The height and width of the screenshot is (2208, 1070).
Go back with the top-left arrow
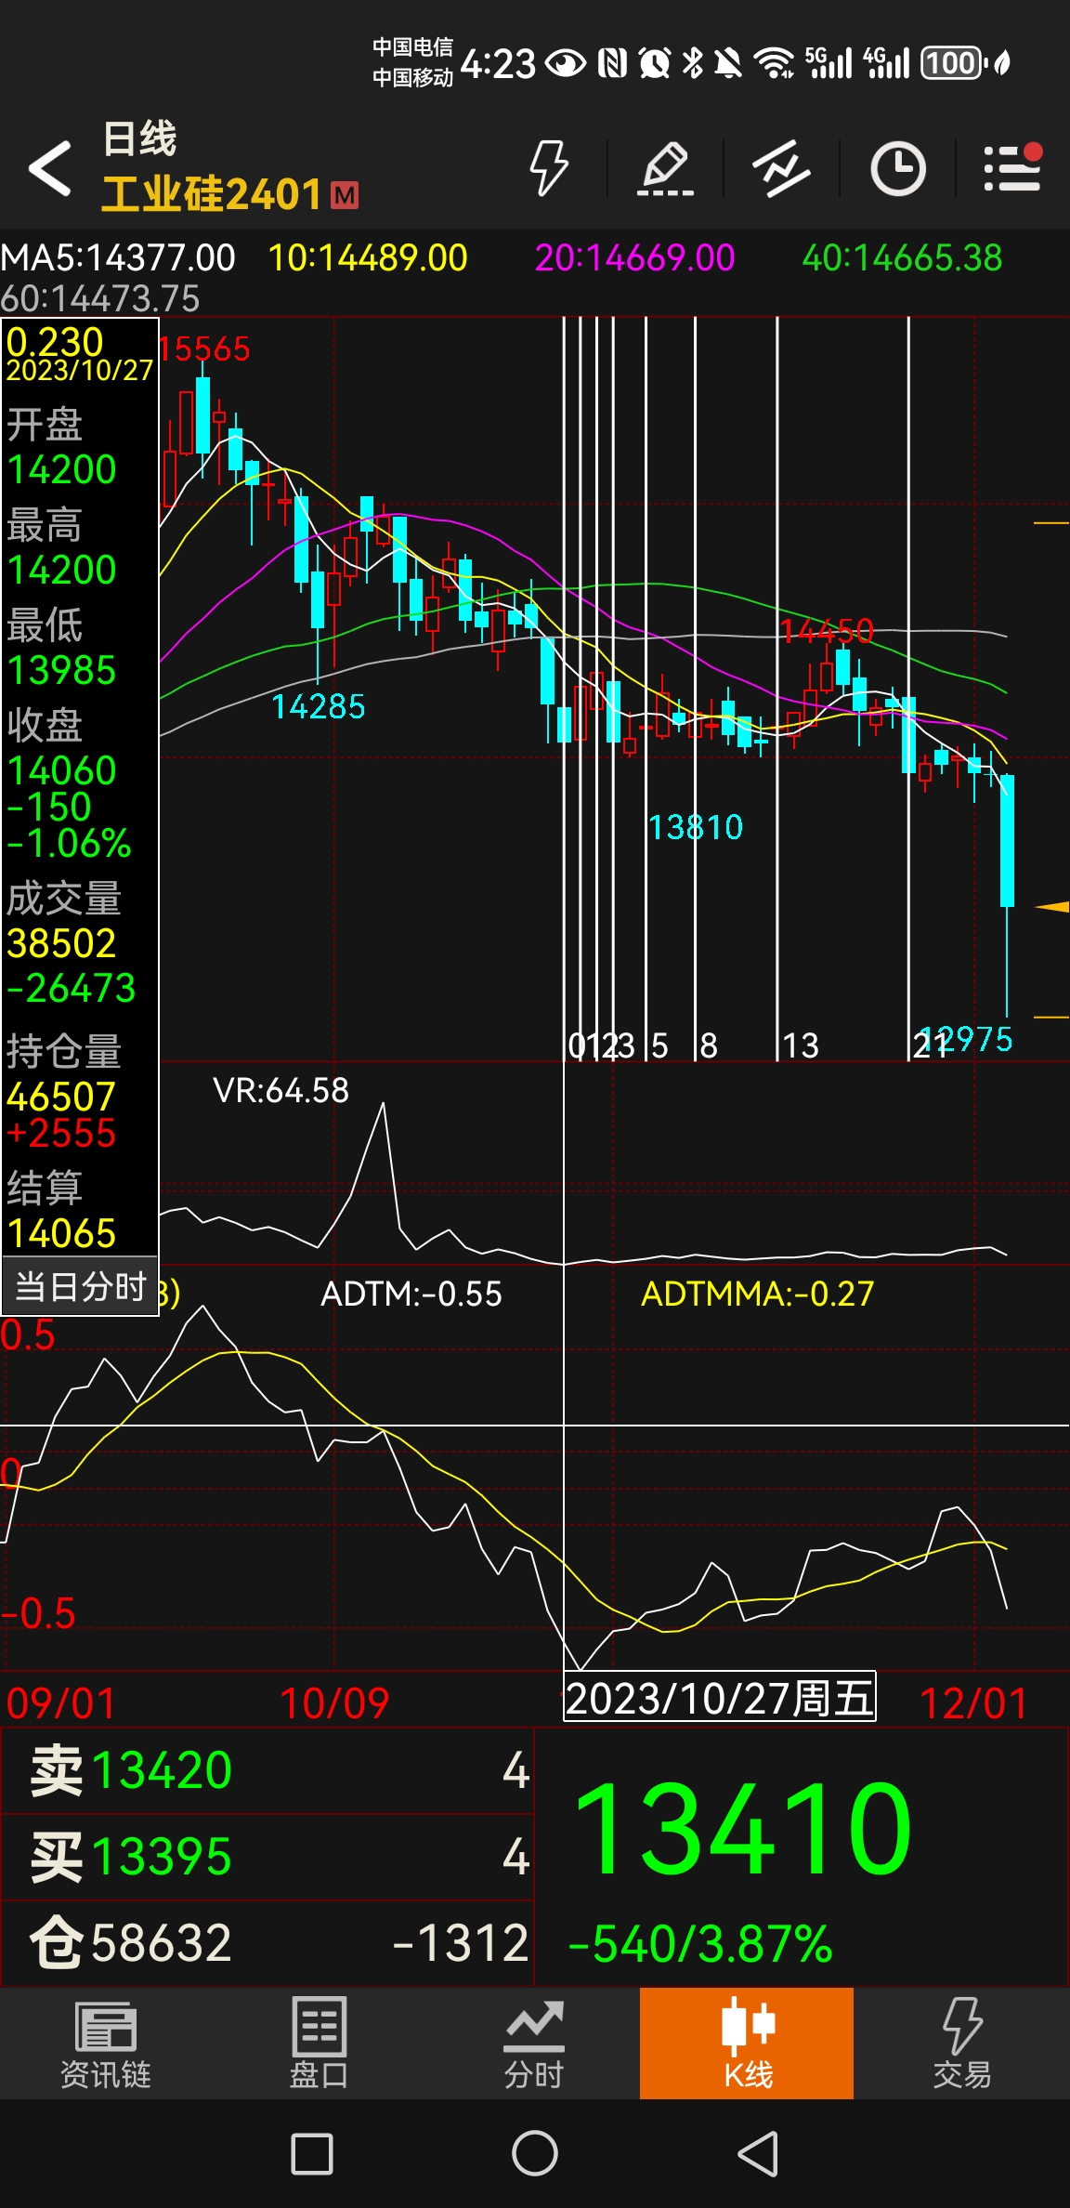pos(50,168)
